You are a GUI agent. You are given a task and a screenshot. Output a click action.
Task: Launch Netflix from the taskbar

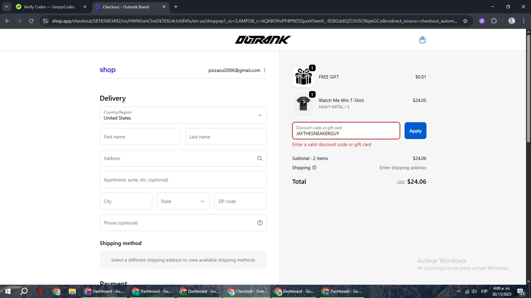[40, 292]
